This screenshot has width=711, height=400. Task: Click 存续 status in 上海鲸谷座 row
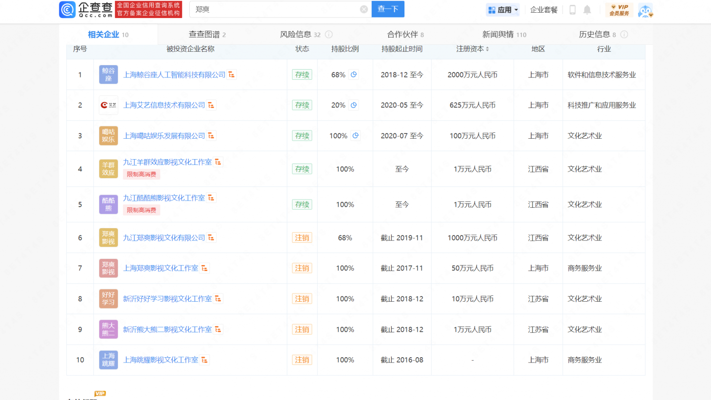302,75
